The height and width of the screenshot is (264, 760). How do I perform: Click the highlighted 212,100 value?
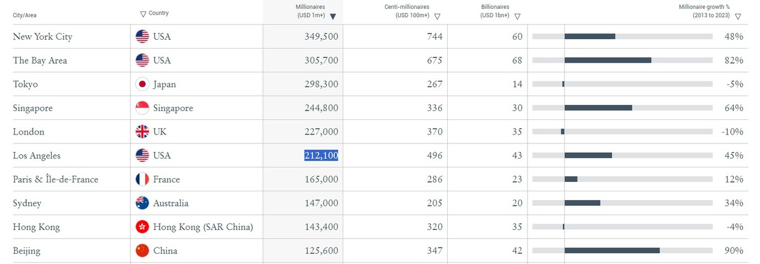click(x=321, y=155)
